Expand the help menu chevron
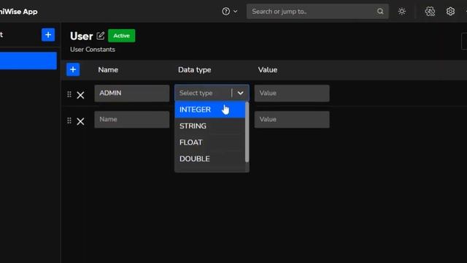This screenshot has width=467, height=263. tap(235, 12)
